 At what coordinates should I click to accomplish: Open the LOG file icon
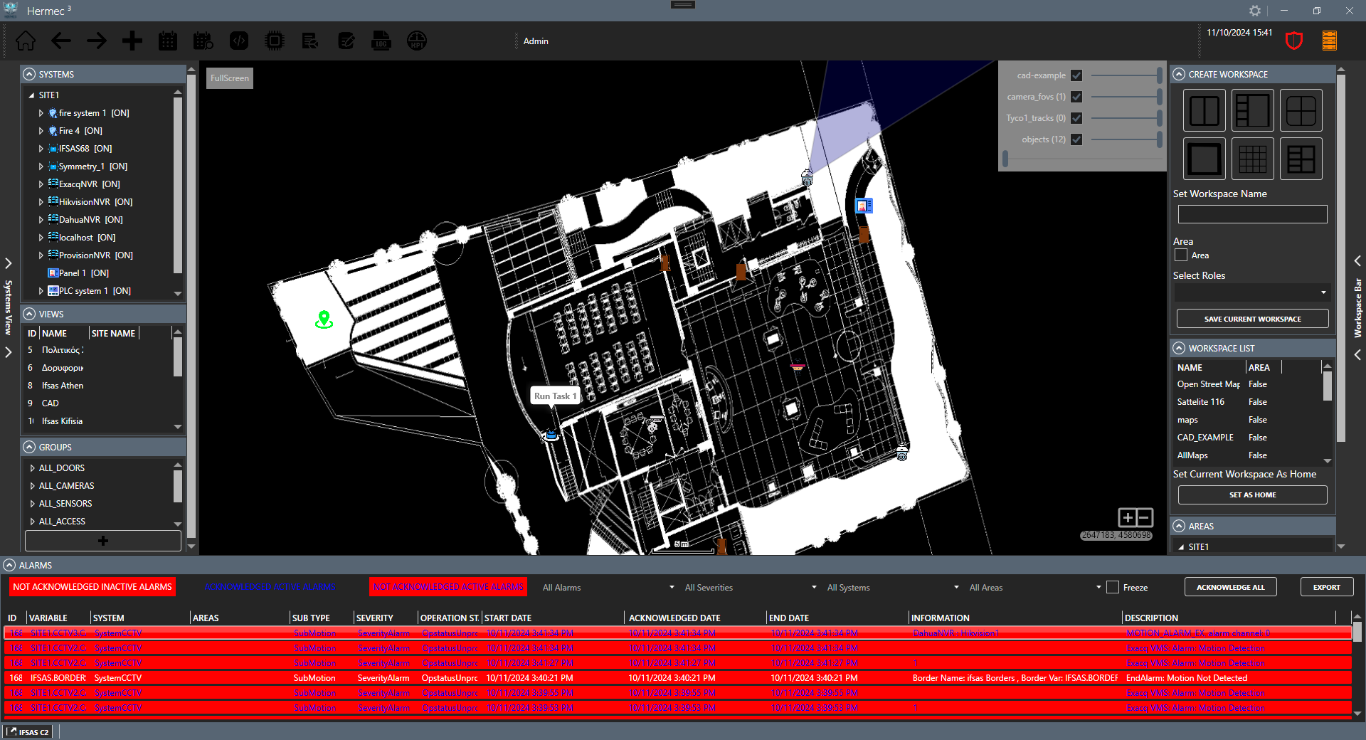[381, 41]
